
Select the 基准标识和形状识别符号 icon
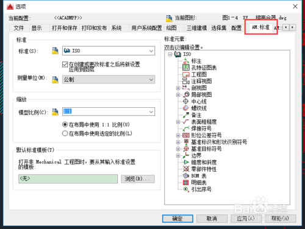pyautogui.click(x=186, y=142)
